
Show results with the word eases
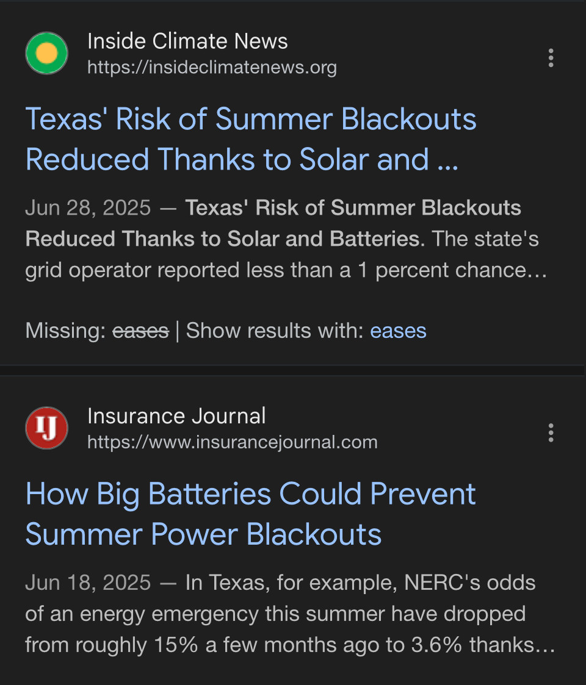point(398,331)
